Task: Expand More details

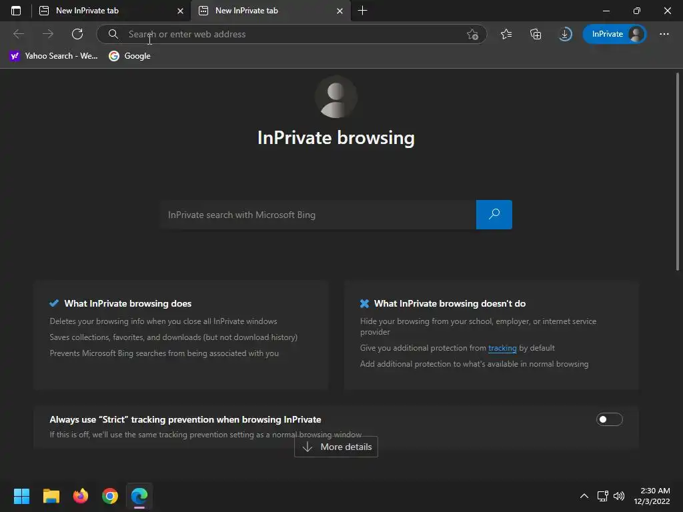Action: pos(336,447)
